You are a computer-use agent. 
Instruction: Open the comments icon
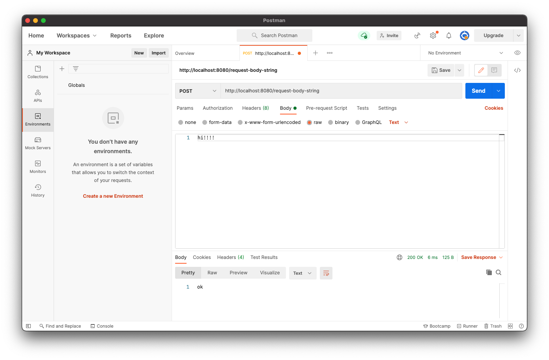494,70
